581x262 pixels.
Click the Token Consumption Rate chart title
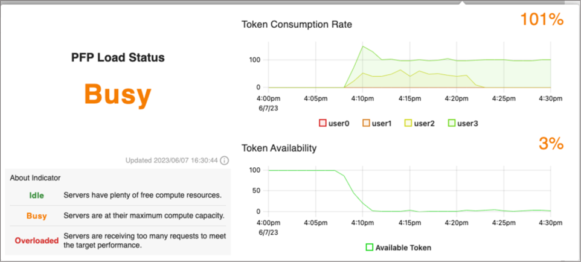pos(297,25)
